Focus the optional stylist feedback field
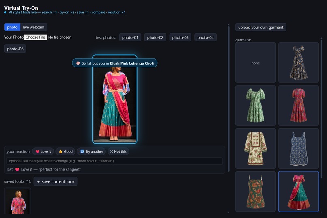The image size is (327, 218). coord(114,161)
